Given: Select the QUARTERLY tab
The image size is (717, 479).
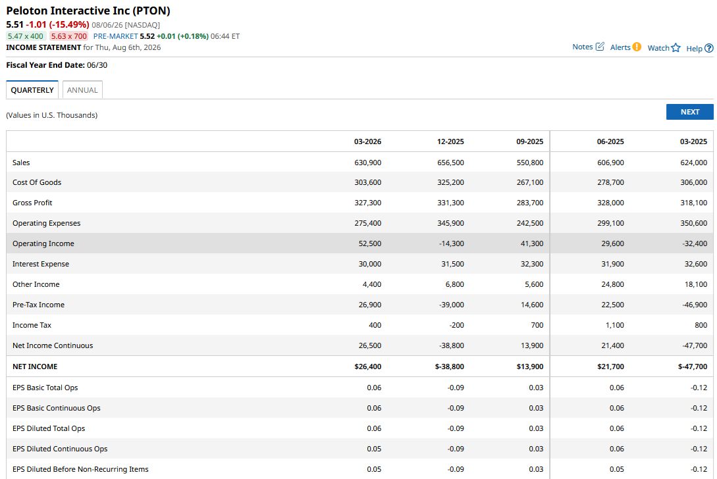Looking at the screenshot, I should point(32,90).
